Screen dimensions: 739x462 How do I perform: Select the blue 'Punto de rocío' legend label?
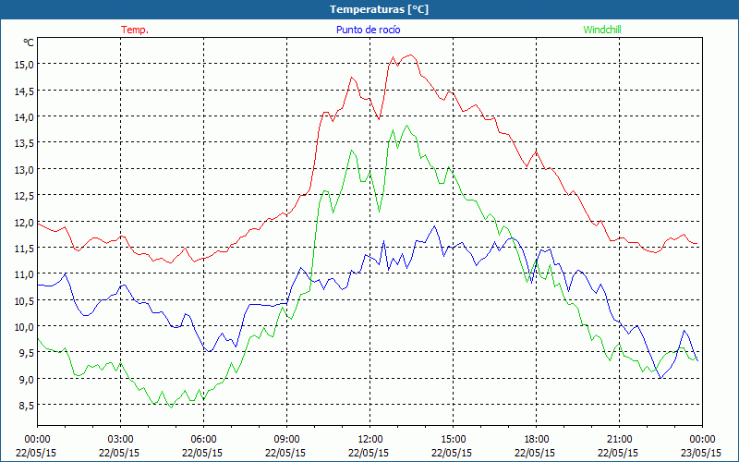pos(368,30)
